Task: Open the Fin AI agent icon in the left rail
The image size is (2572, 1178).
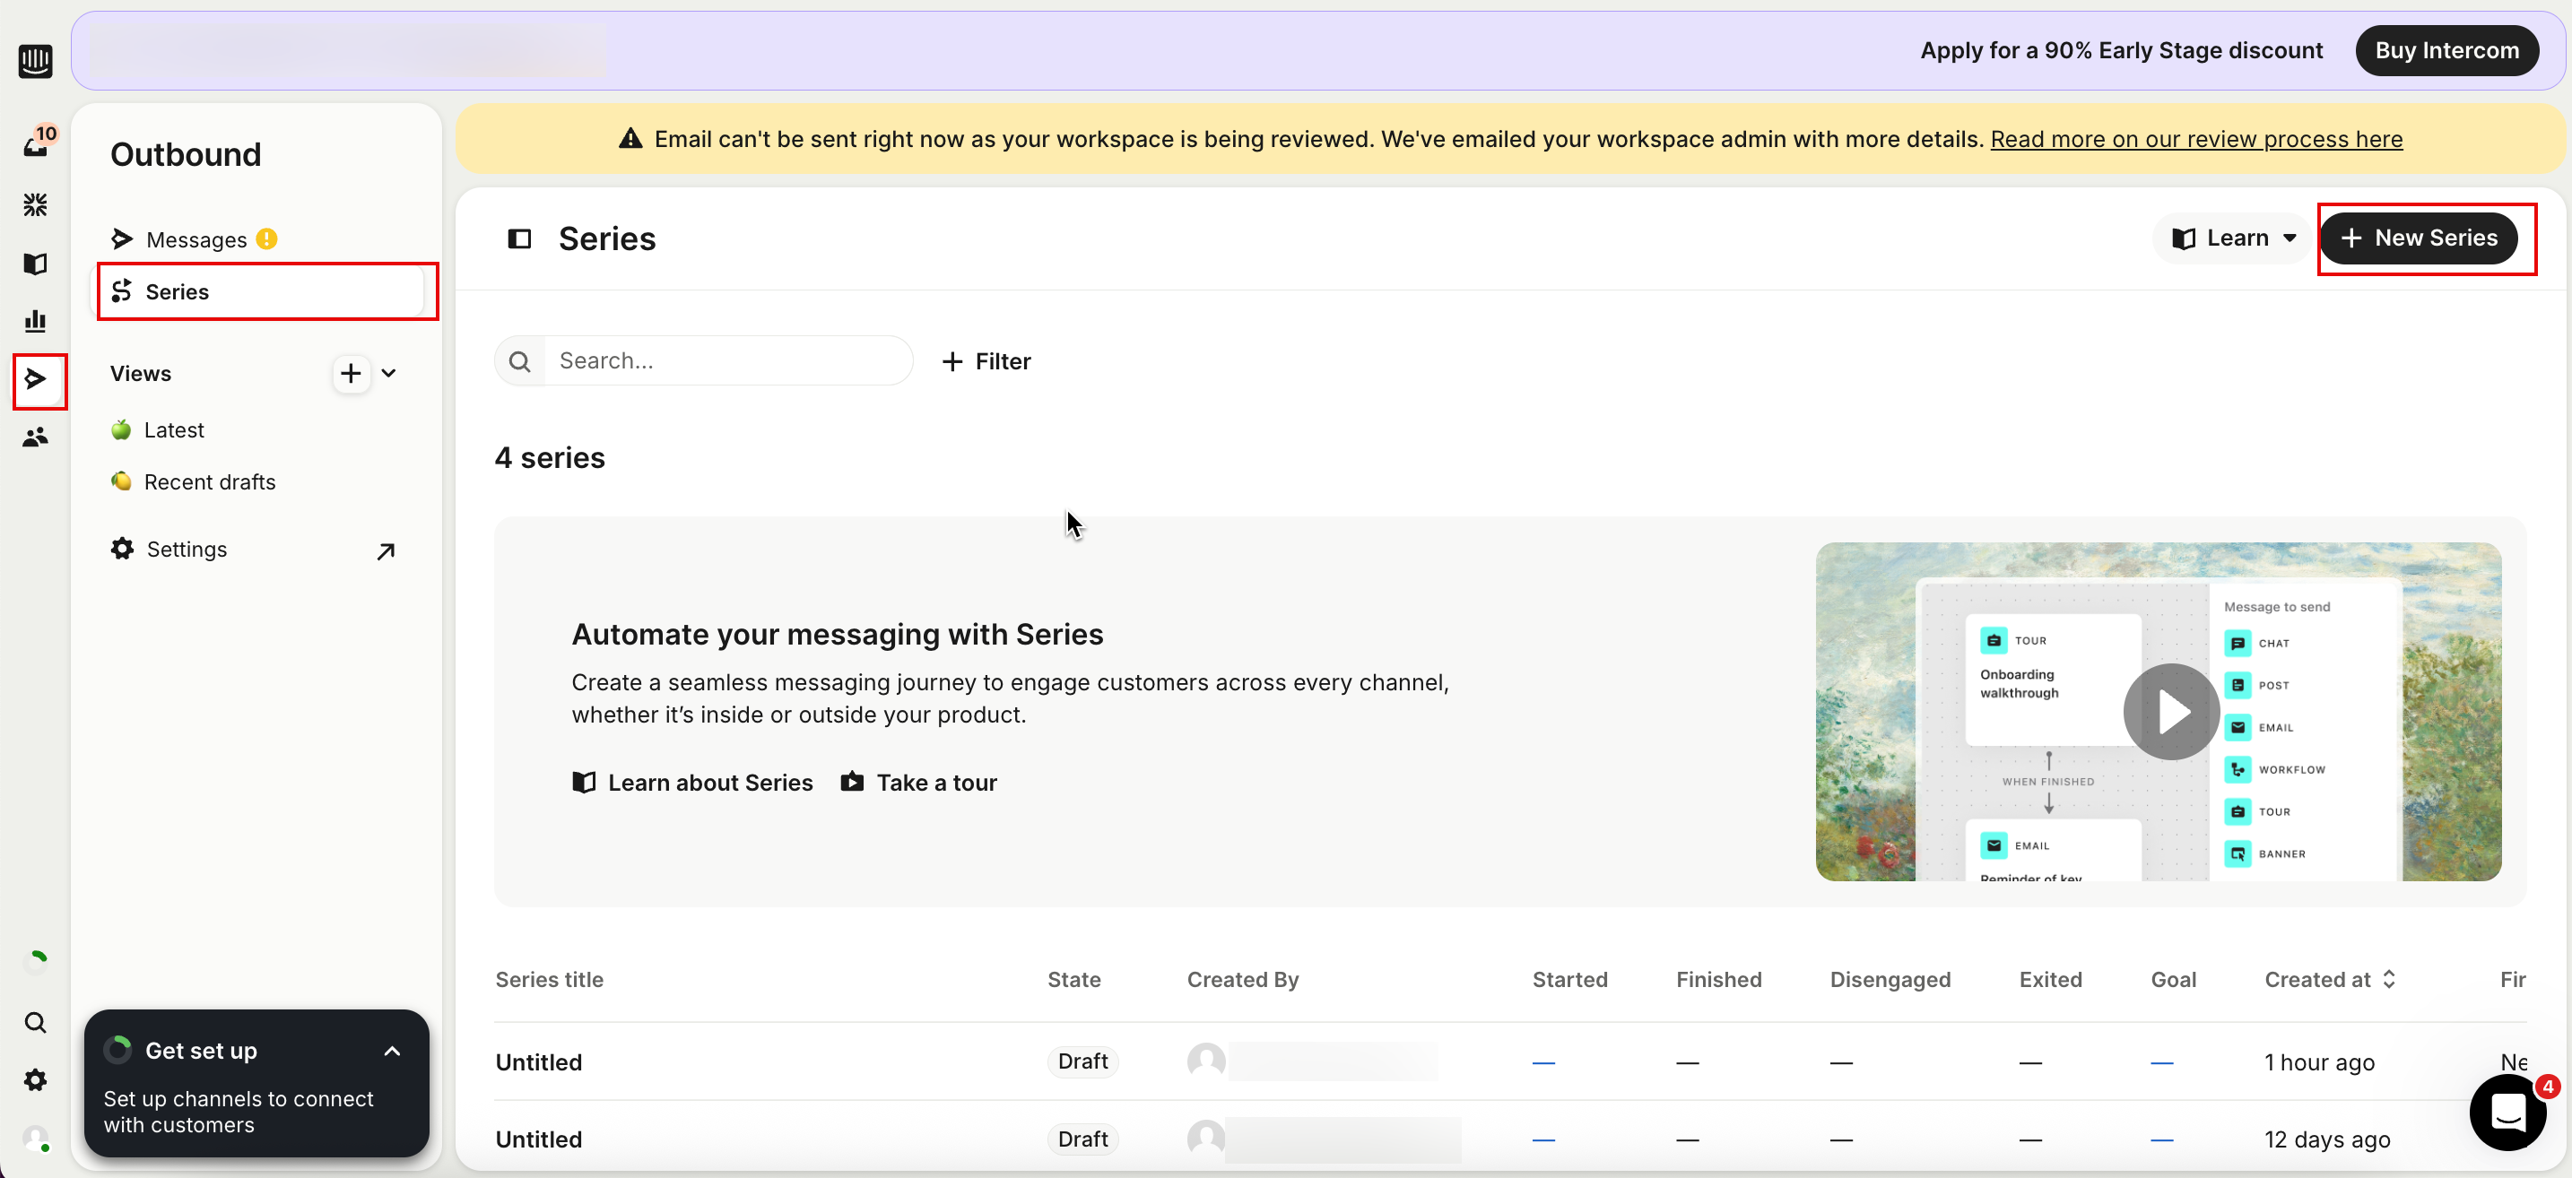Action: click(x=36, y=204)
